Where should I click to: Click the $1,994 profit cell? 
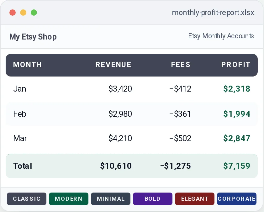coord(237,114)
